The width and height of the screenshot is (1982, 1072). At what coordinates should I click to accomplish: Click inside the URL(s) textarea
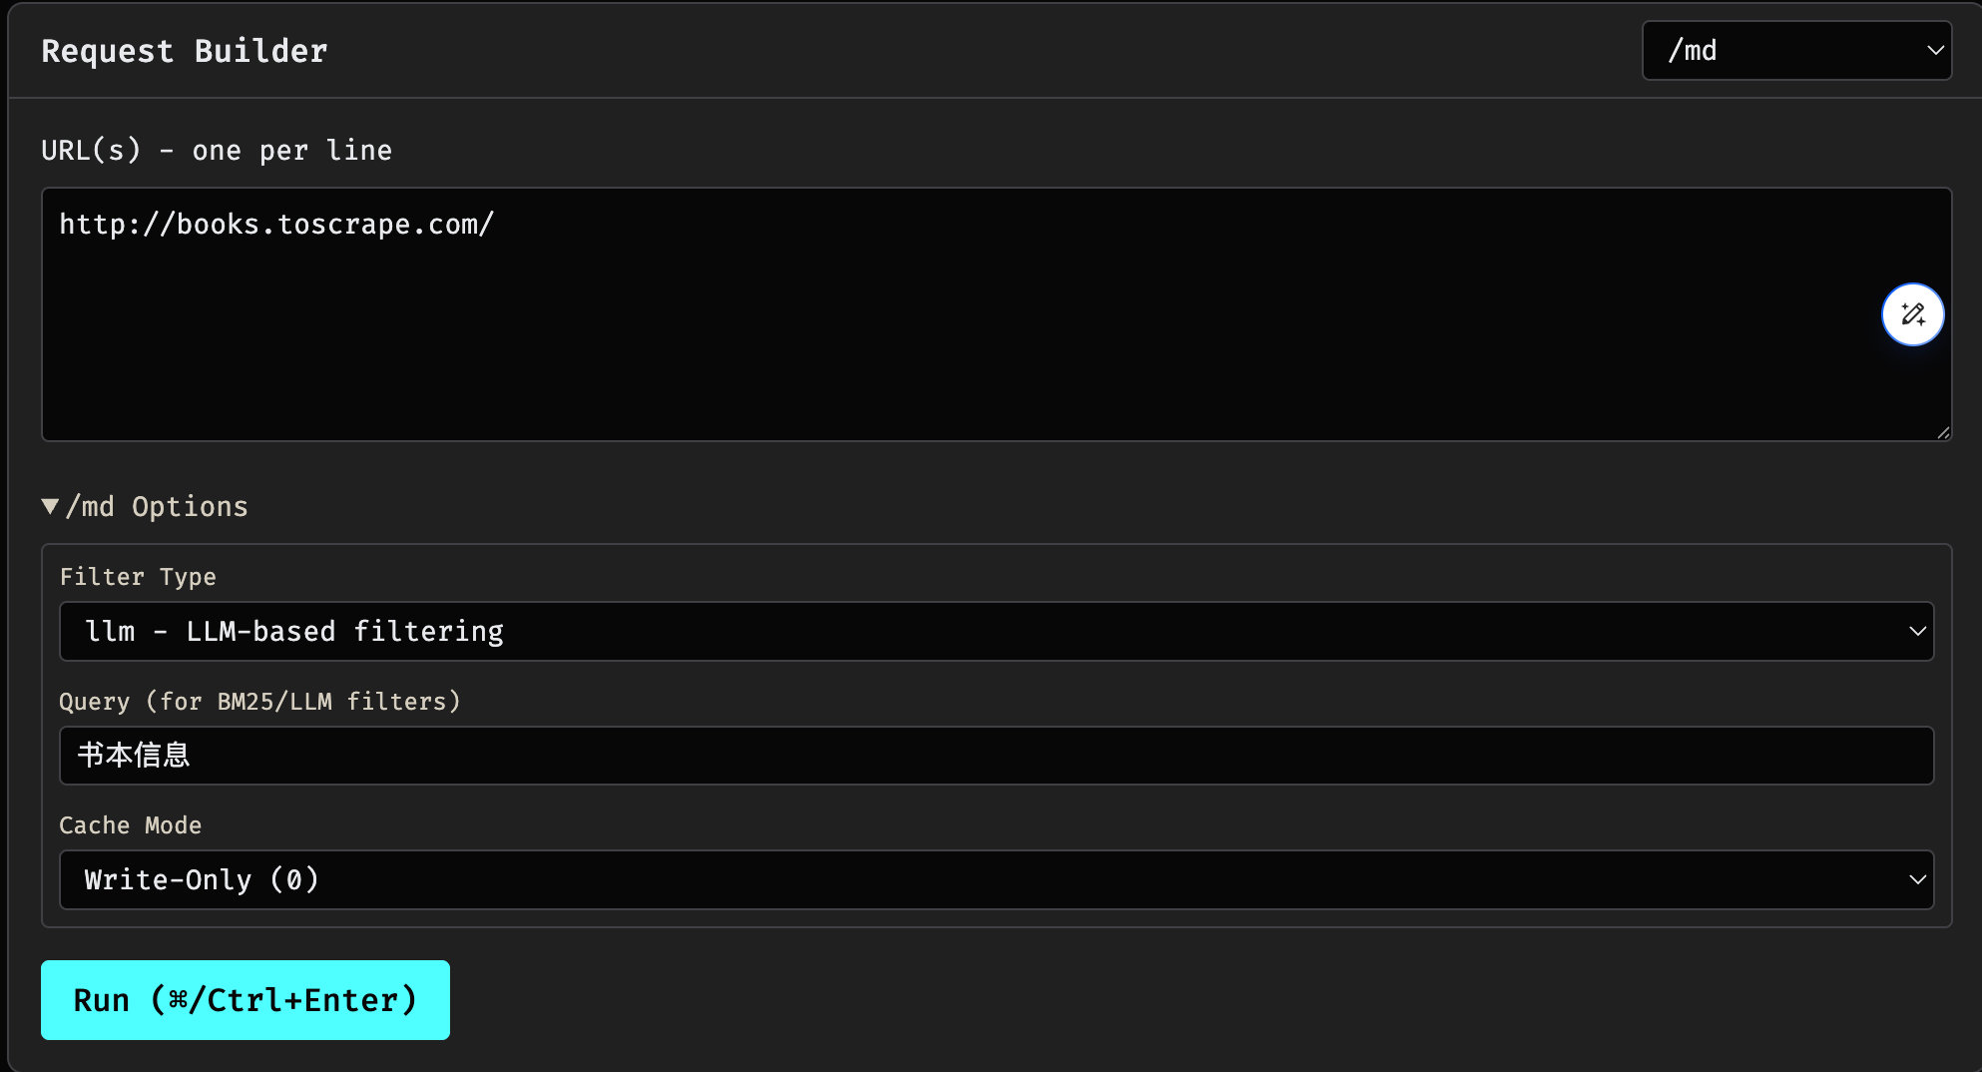tap(996, 314)
